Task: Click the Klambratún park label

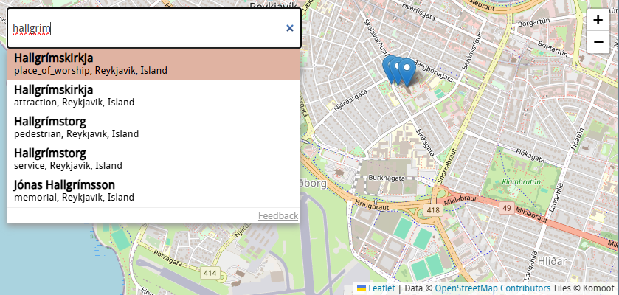Action: pyautogui.click(x=520, y=181)
